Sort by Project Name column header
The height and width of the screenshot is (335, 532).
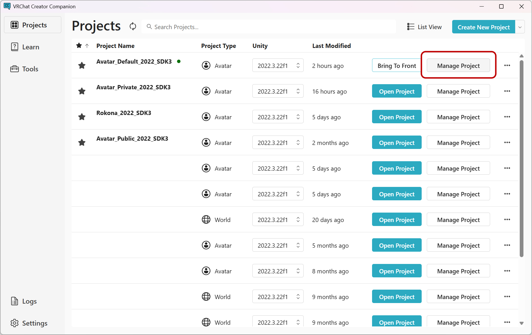(x=115, y=46)
